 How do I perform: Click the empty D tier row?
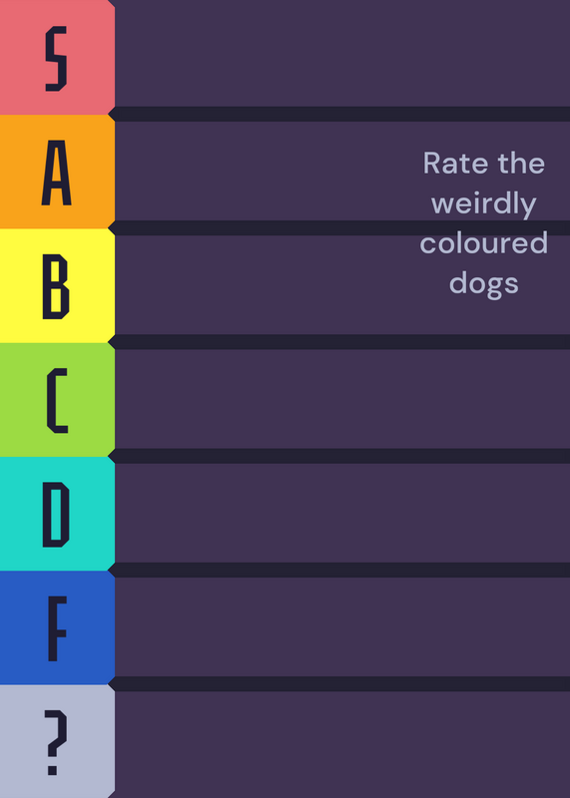click(342, 513)
